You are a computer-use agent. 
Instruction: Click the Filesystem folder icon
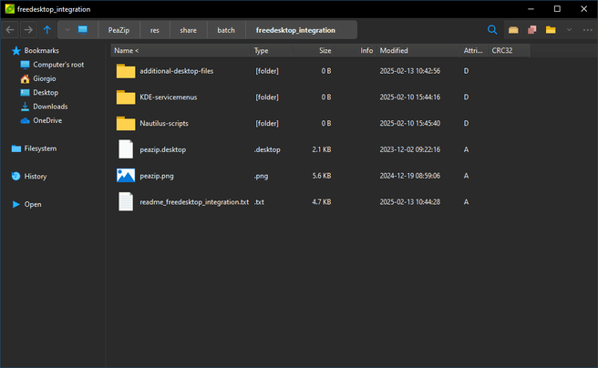click(16, 148)
